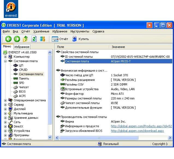
Task: Open the Избранное menu in menu bar
Action: click(x=60, y=31)
